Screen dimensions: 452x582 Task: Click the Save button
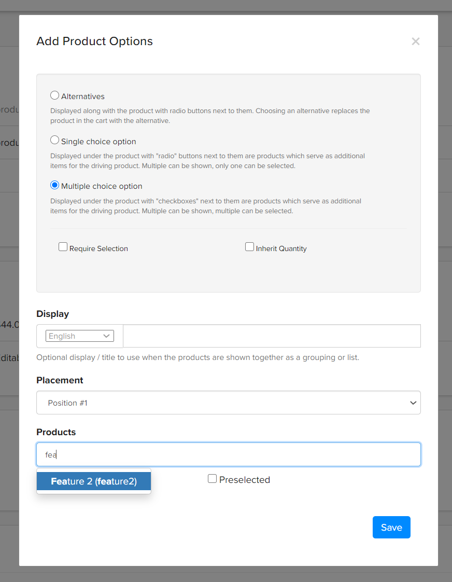coord(391,527)
